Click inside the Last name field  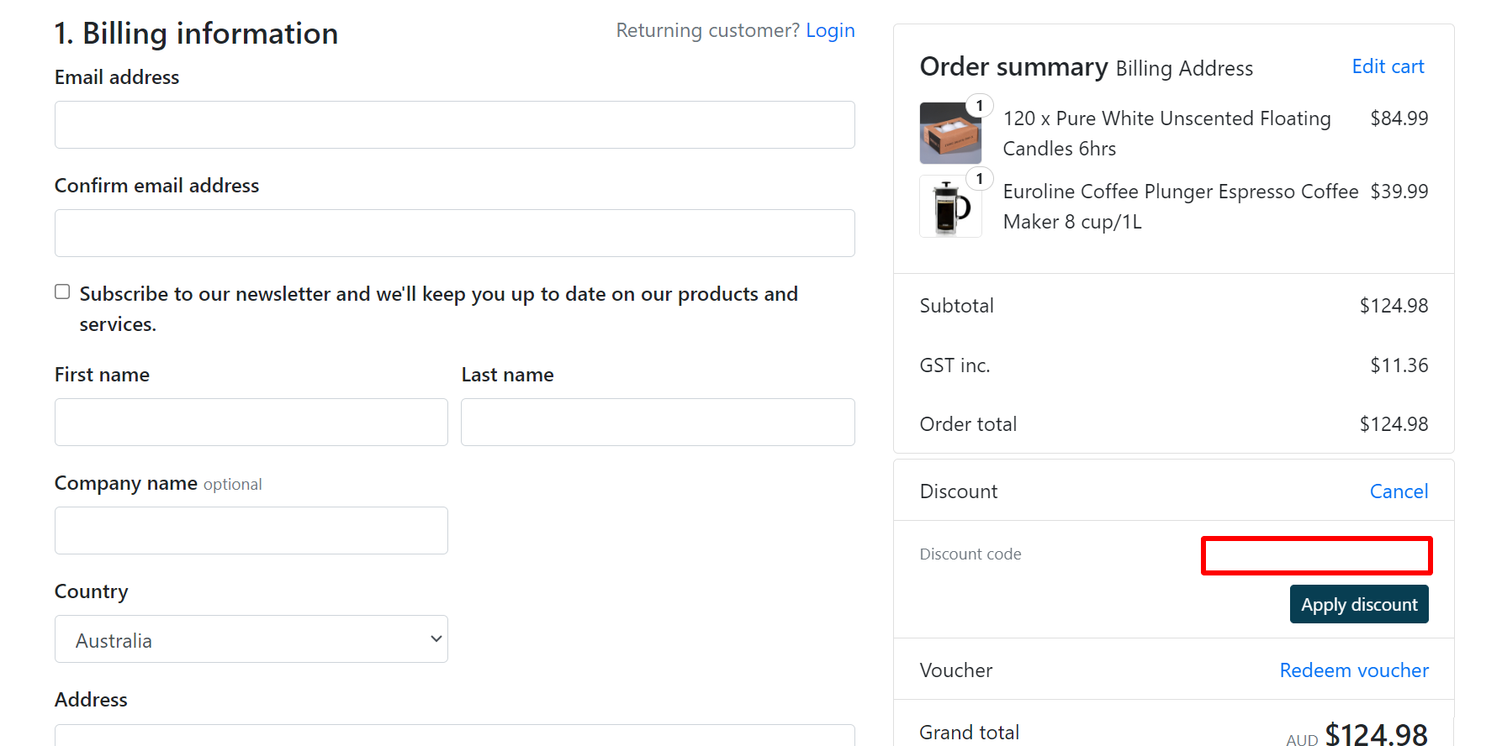tap(658, 422)
